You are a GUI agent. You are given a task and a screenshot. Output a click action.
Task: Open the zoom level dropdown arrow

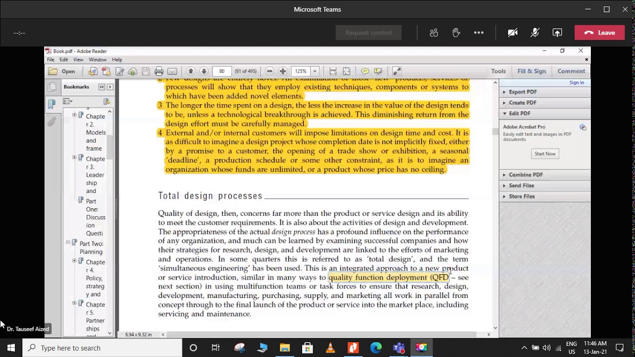coord(315,71)
